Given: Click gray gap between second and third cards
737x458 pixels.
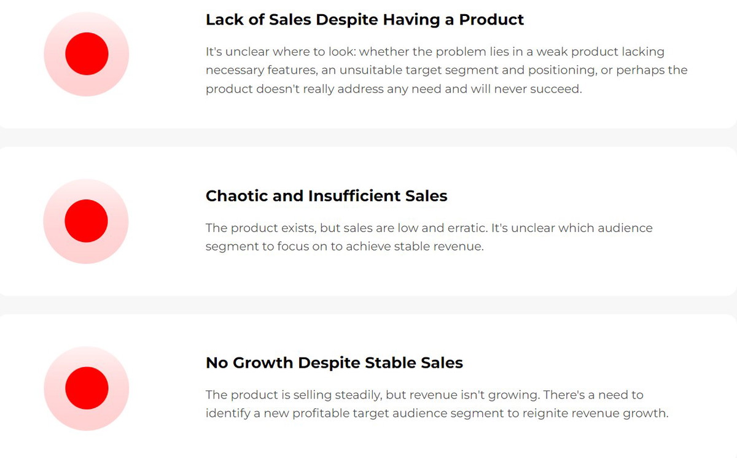Looking at the screenshot, I should coord(368,305).
